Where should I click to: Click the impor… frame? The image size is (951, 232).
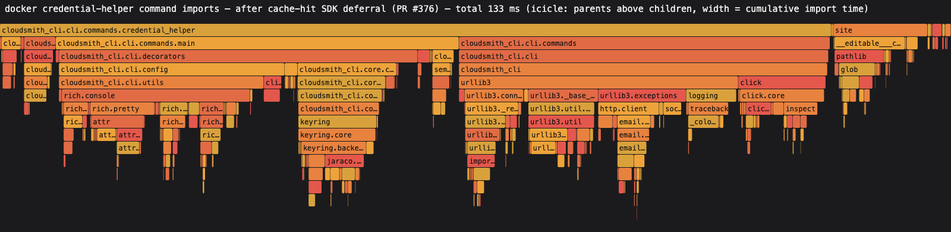(481, 161)
